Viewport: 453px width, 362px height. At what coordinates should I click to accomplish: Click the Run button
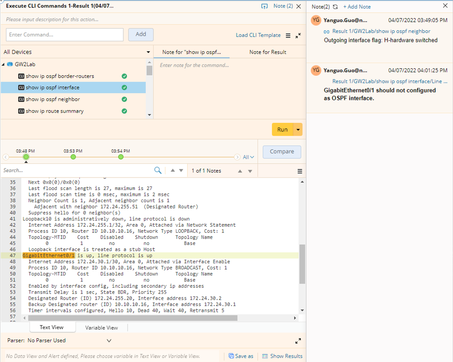(282, 130)
